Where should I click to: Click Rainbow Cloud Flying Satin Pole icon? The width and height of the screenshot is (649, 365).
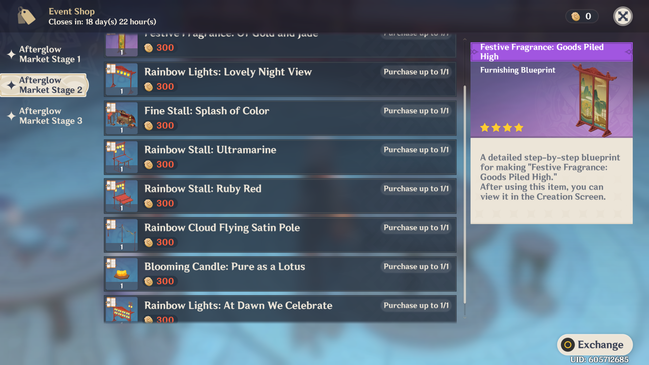point(122,235)
